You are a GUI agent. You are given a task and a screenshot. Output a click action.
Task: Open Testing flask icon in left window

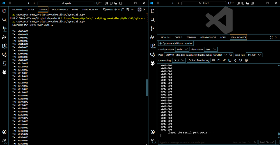4,63
